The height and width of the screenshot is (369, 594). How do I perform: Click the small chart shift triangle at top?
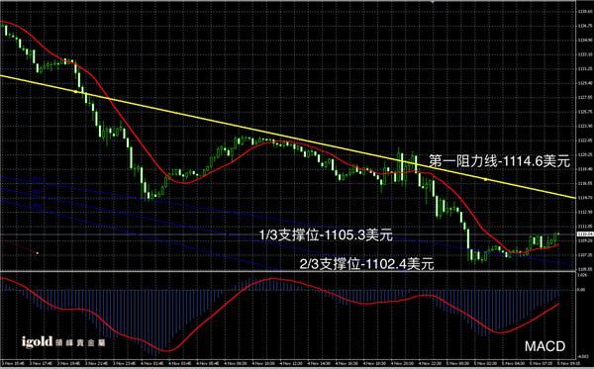[433, 2]
